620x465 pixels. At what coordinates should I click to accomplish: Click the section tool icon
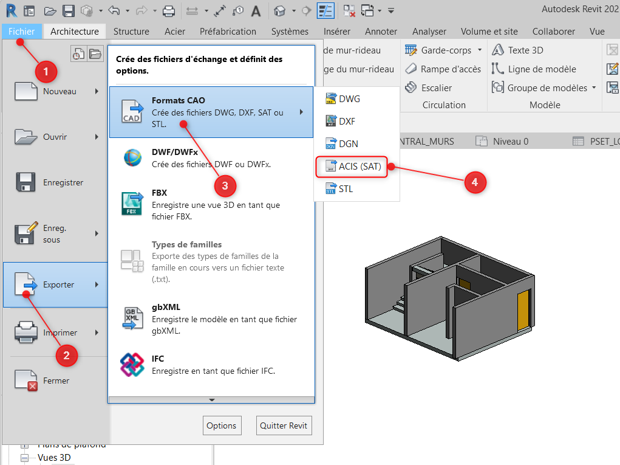point(307,11)
